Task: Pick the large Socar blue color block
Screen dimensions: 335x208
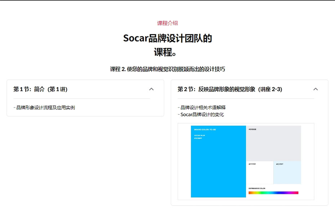Action: pyautogui.click(x=218, y=161)
